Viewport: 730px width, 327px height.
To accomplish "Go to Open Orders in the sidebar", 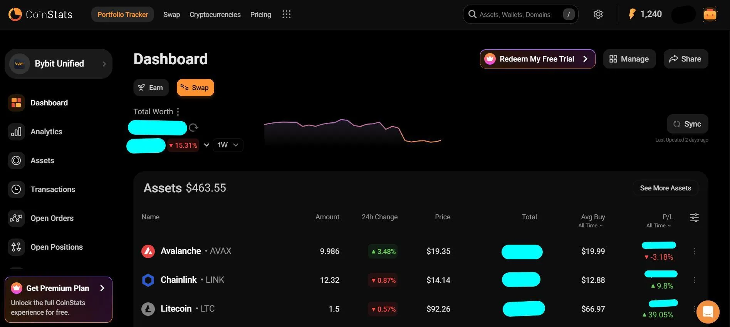I will (52, 218).
